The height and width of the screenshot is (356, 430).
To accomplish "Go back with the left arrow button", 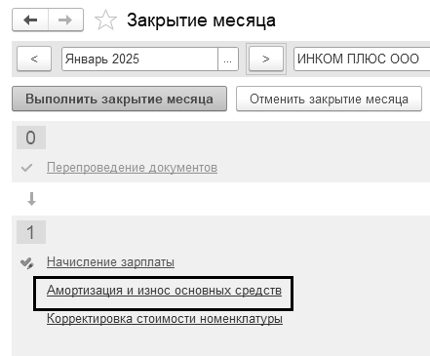I will [x=30, y=20].
